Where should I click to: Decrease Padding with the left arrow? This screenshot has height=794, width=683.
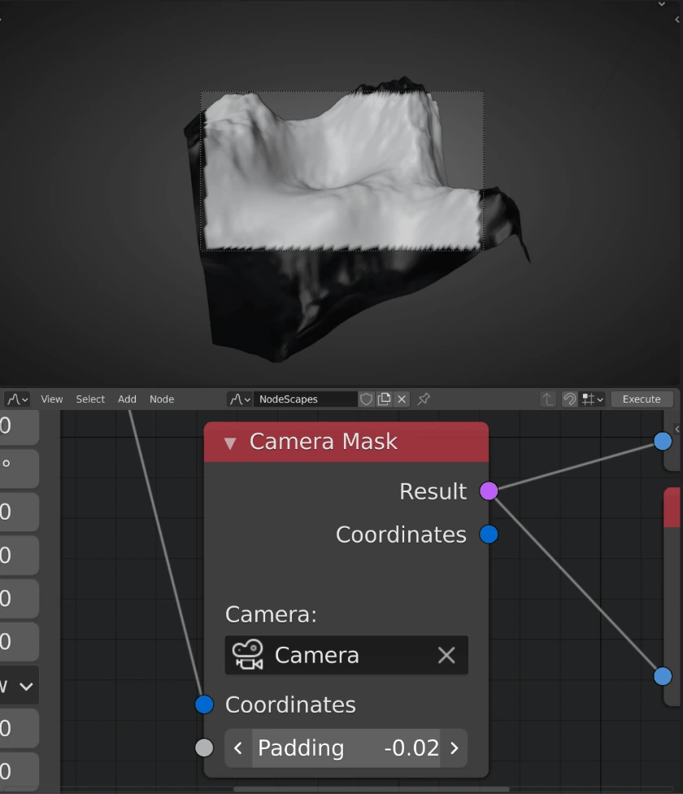pos(238,748)
